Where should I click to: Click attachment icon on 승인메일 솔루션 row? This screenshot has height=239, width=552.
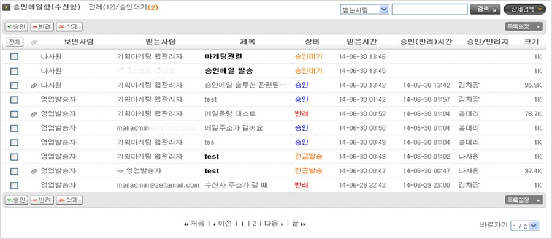pos(34,85)
